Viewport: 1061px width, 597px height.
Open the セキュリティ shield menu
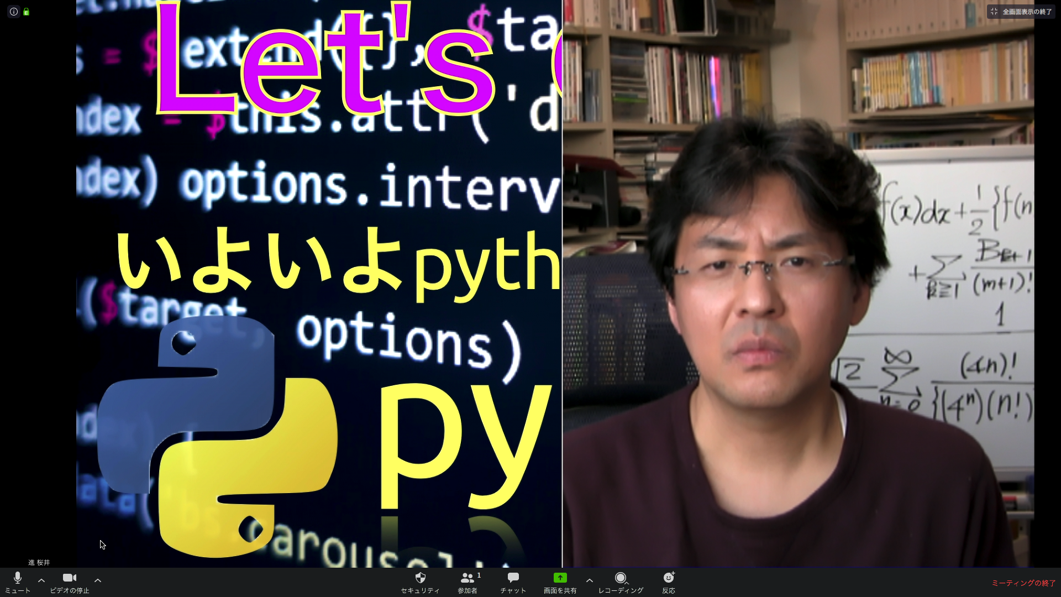(420, 583)
